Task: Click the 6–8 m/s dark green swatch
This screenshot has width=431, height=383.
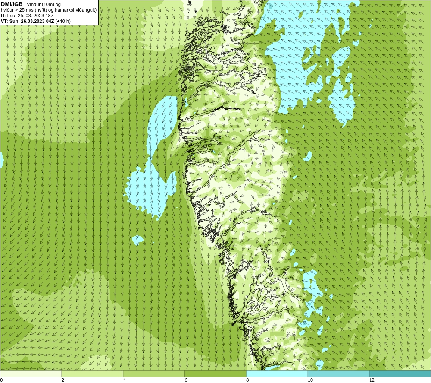Action: pos(215,374)
